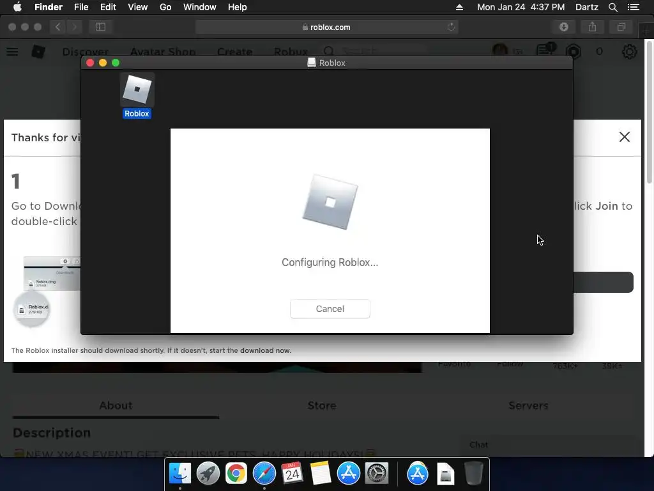Open the Help menu
Screen dimensions: 654x491
tap(238, 7)
